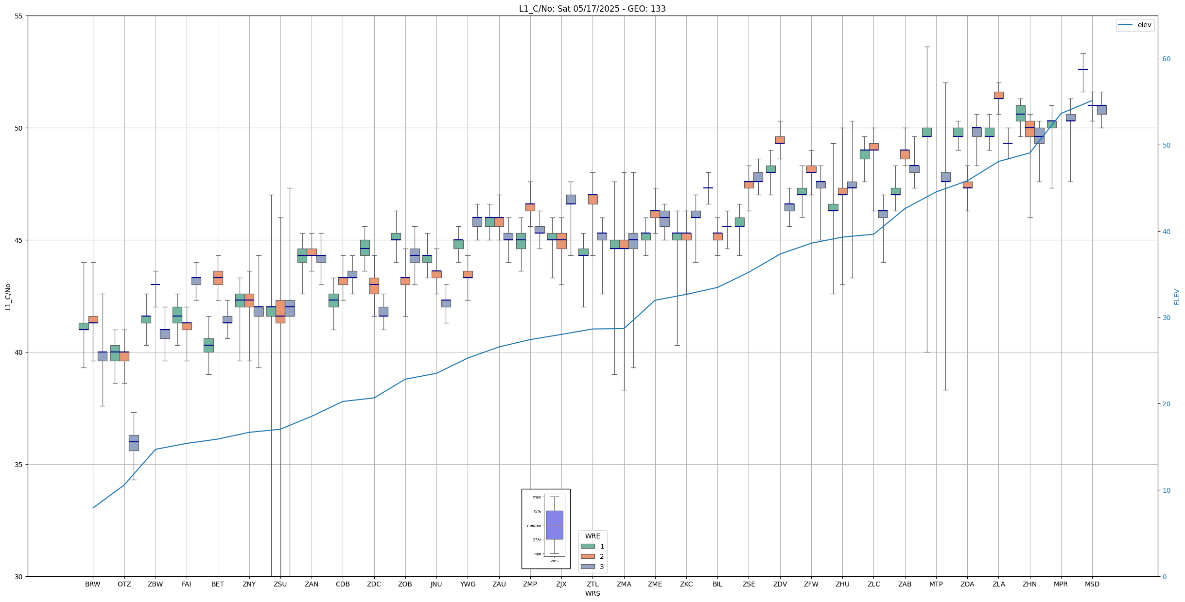
Task: Click the 30 tick on left axis
Action: [x=19, y=576]
